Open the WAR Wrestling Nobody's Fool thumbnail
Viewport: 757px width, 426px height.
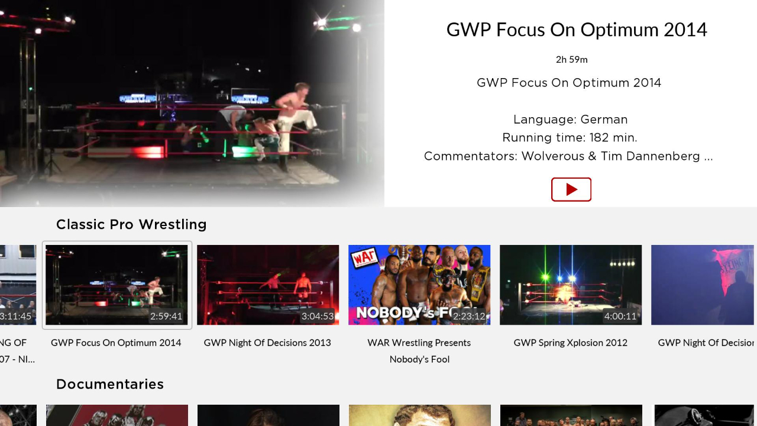tap(419, 285)
